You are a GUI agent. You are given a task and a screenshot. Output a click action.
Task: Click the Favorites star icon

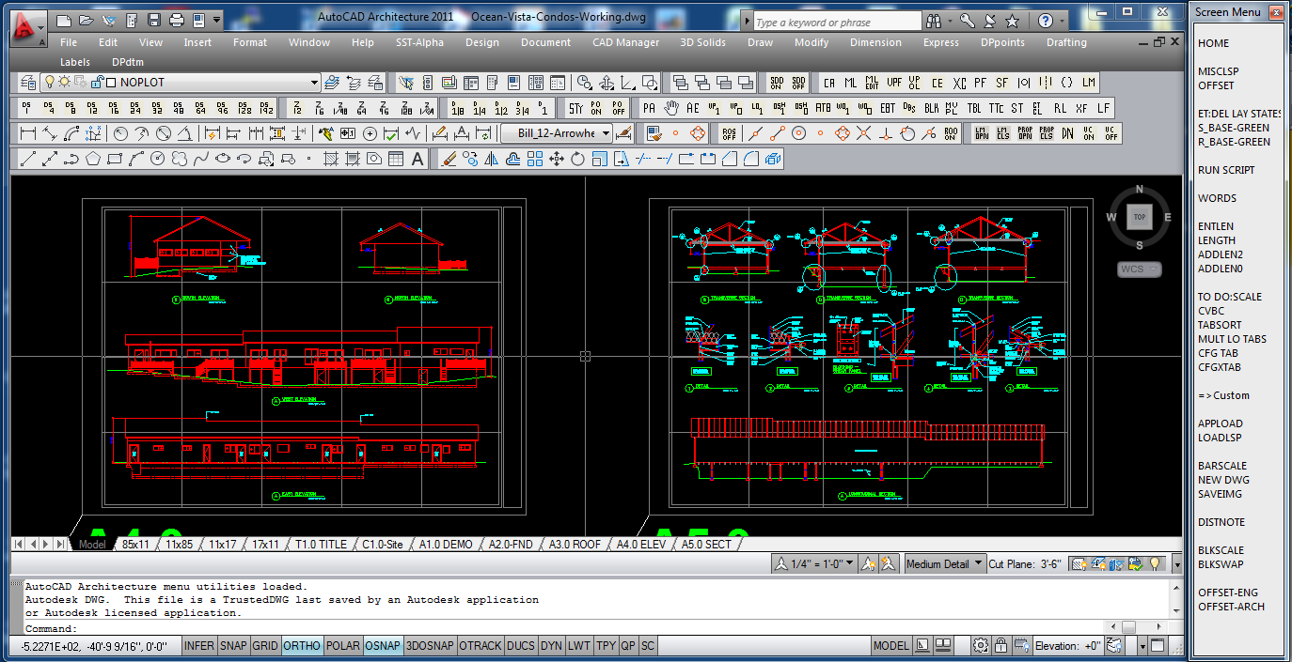tap(1012, 20)
